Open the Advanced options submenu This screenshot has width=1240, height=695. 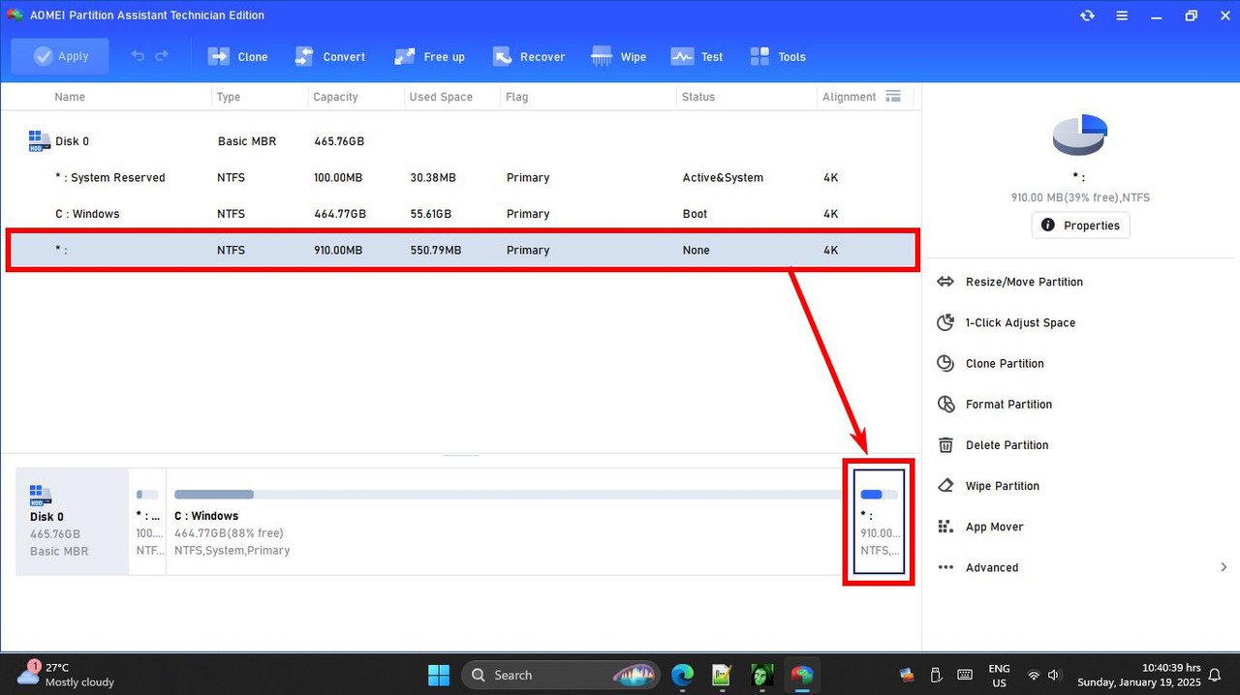coord(992,567)
